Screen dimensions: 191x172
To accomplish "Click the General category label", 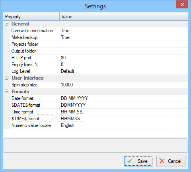I will coord(20,24).
